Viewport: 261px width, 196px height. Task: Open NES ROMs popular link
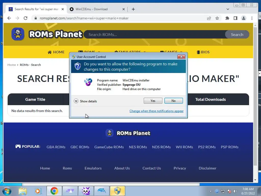138,147
